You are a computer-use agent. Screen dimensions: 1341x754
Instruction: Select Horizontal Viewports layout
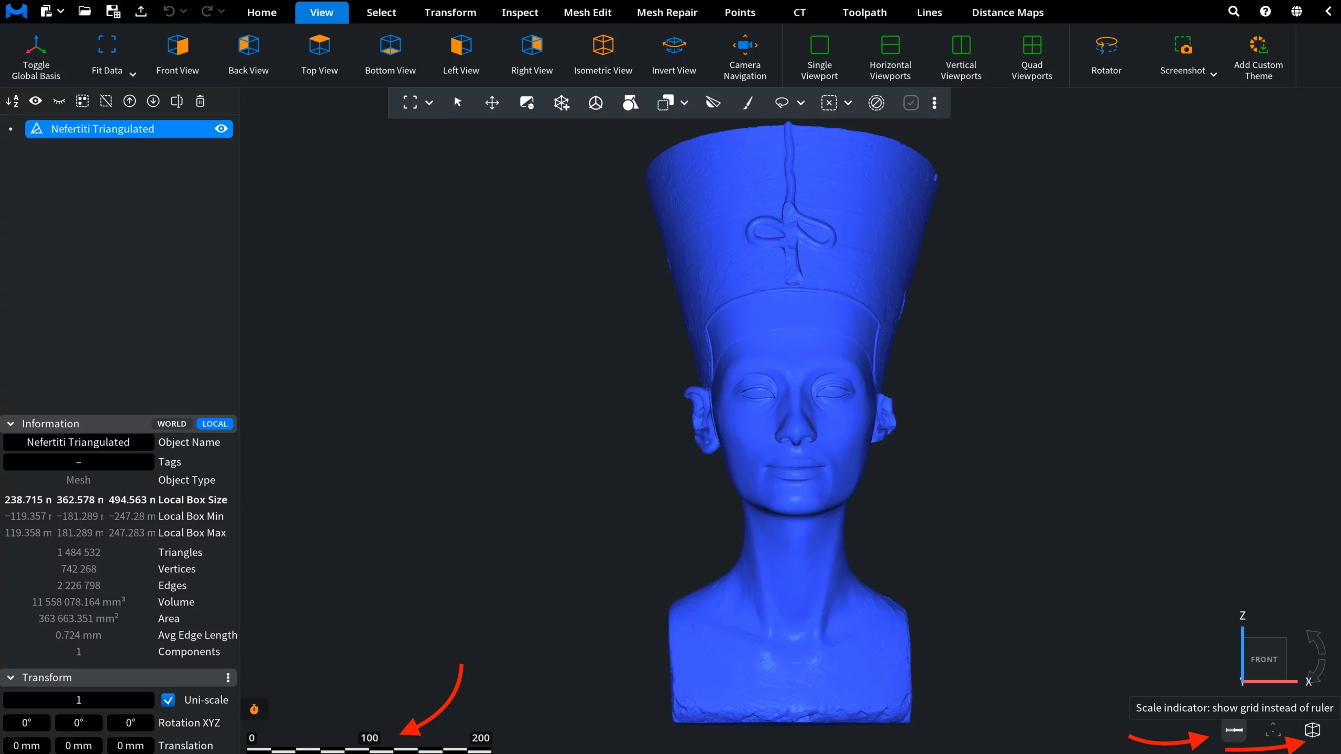891,56
